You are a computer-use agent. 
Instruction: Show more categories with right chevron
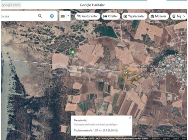184,16
